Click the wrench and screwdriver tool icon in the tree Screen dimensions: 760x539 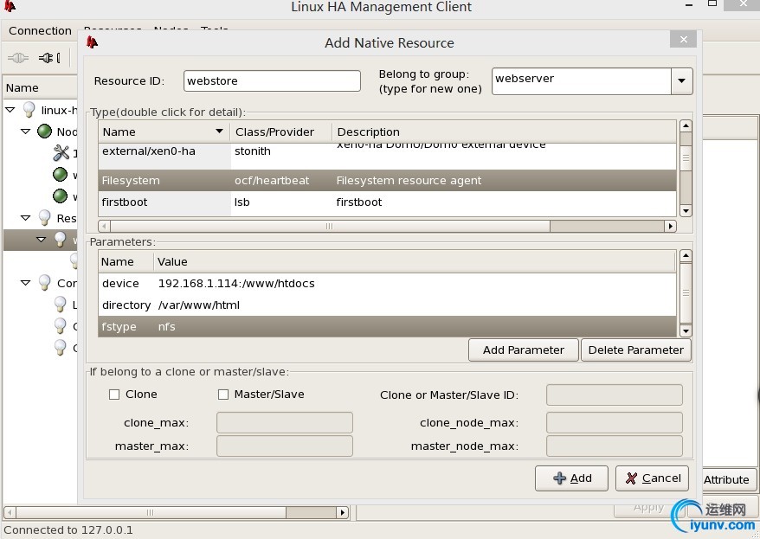pyautogui.click(x=61, y=153)
